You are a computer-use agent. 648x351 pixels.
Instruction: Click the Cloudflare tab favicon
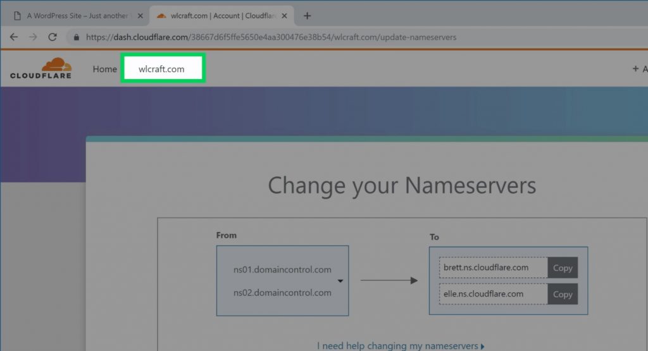(x=161, y=16)
